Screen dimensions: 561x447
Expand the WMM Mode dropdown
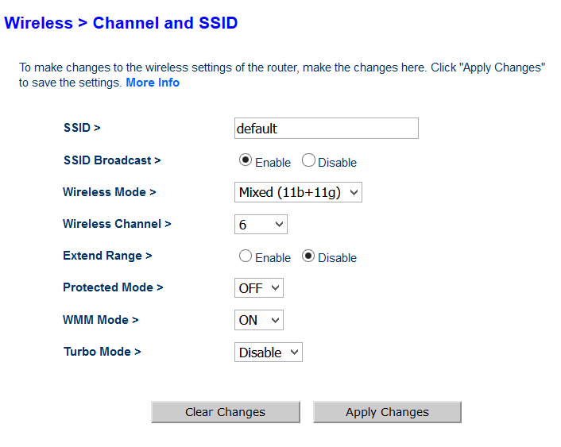[x=259, y=320]
